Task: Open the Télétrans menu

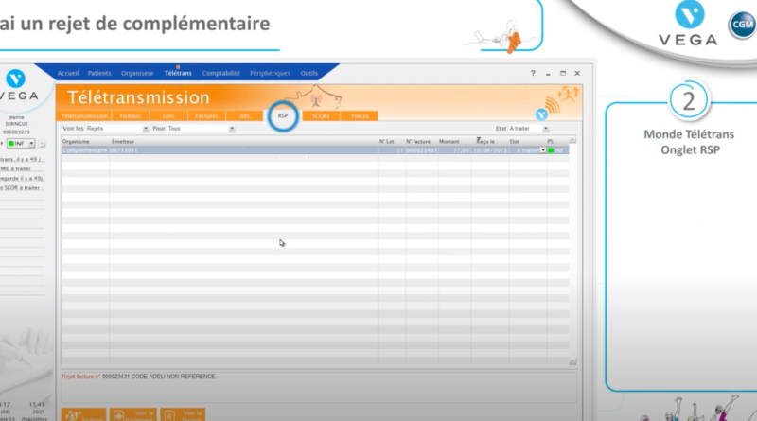Action: (178, 74)
